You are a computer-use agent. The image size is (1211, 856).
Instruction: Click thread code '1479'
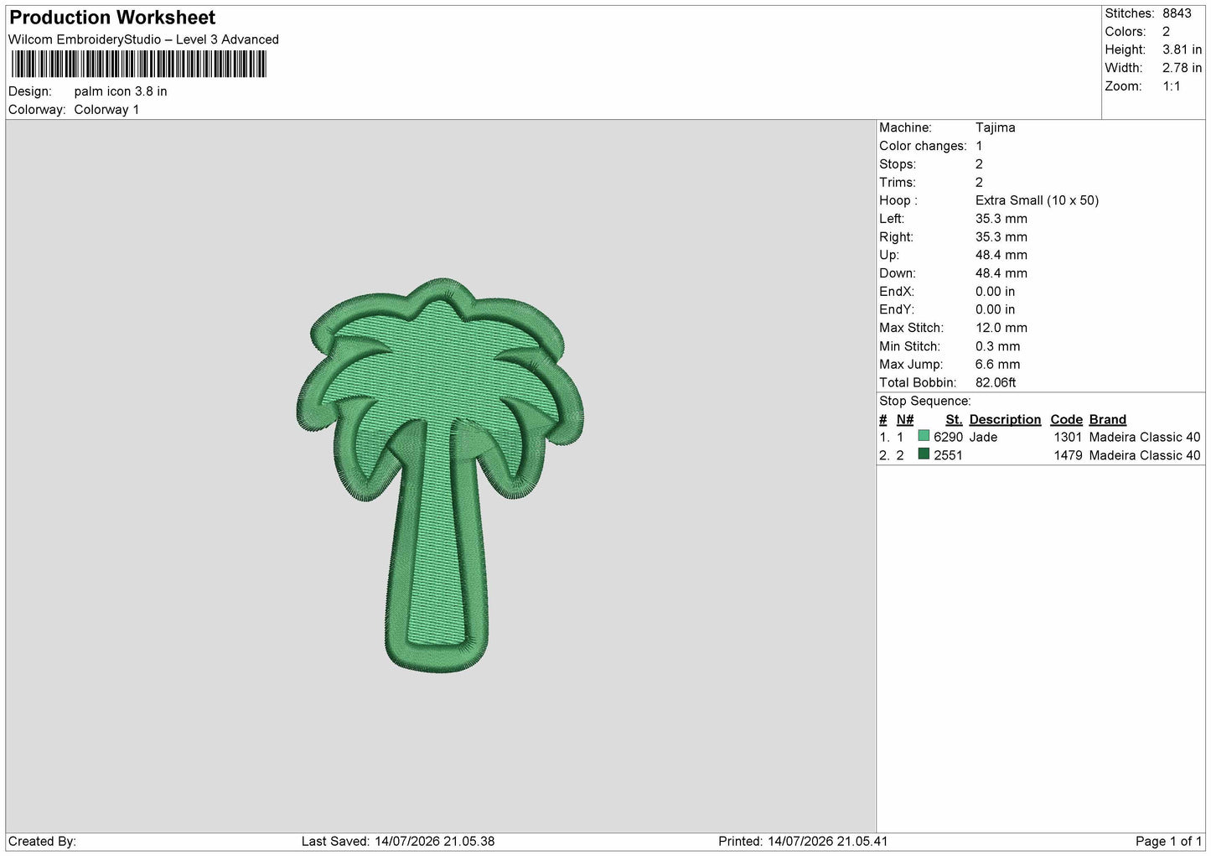[x=1068, y=455]
